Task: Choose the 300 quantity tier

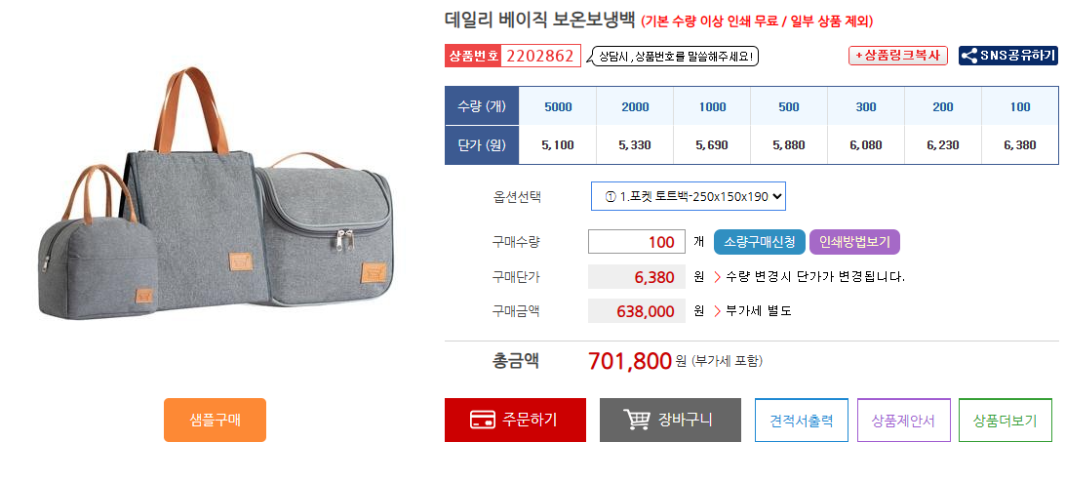Action: [865, 106]
